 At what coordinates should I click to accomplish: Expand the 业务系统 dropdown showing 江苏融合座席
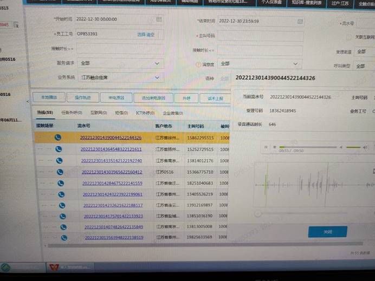tap(157, 77)
